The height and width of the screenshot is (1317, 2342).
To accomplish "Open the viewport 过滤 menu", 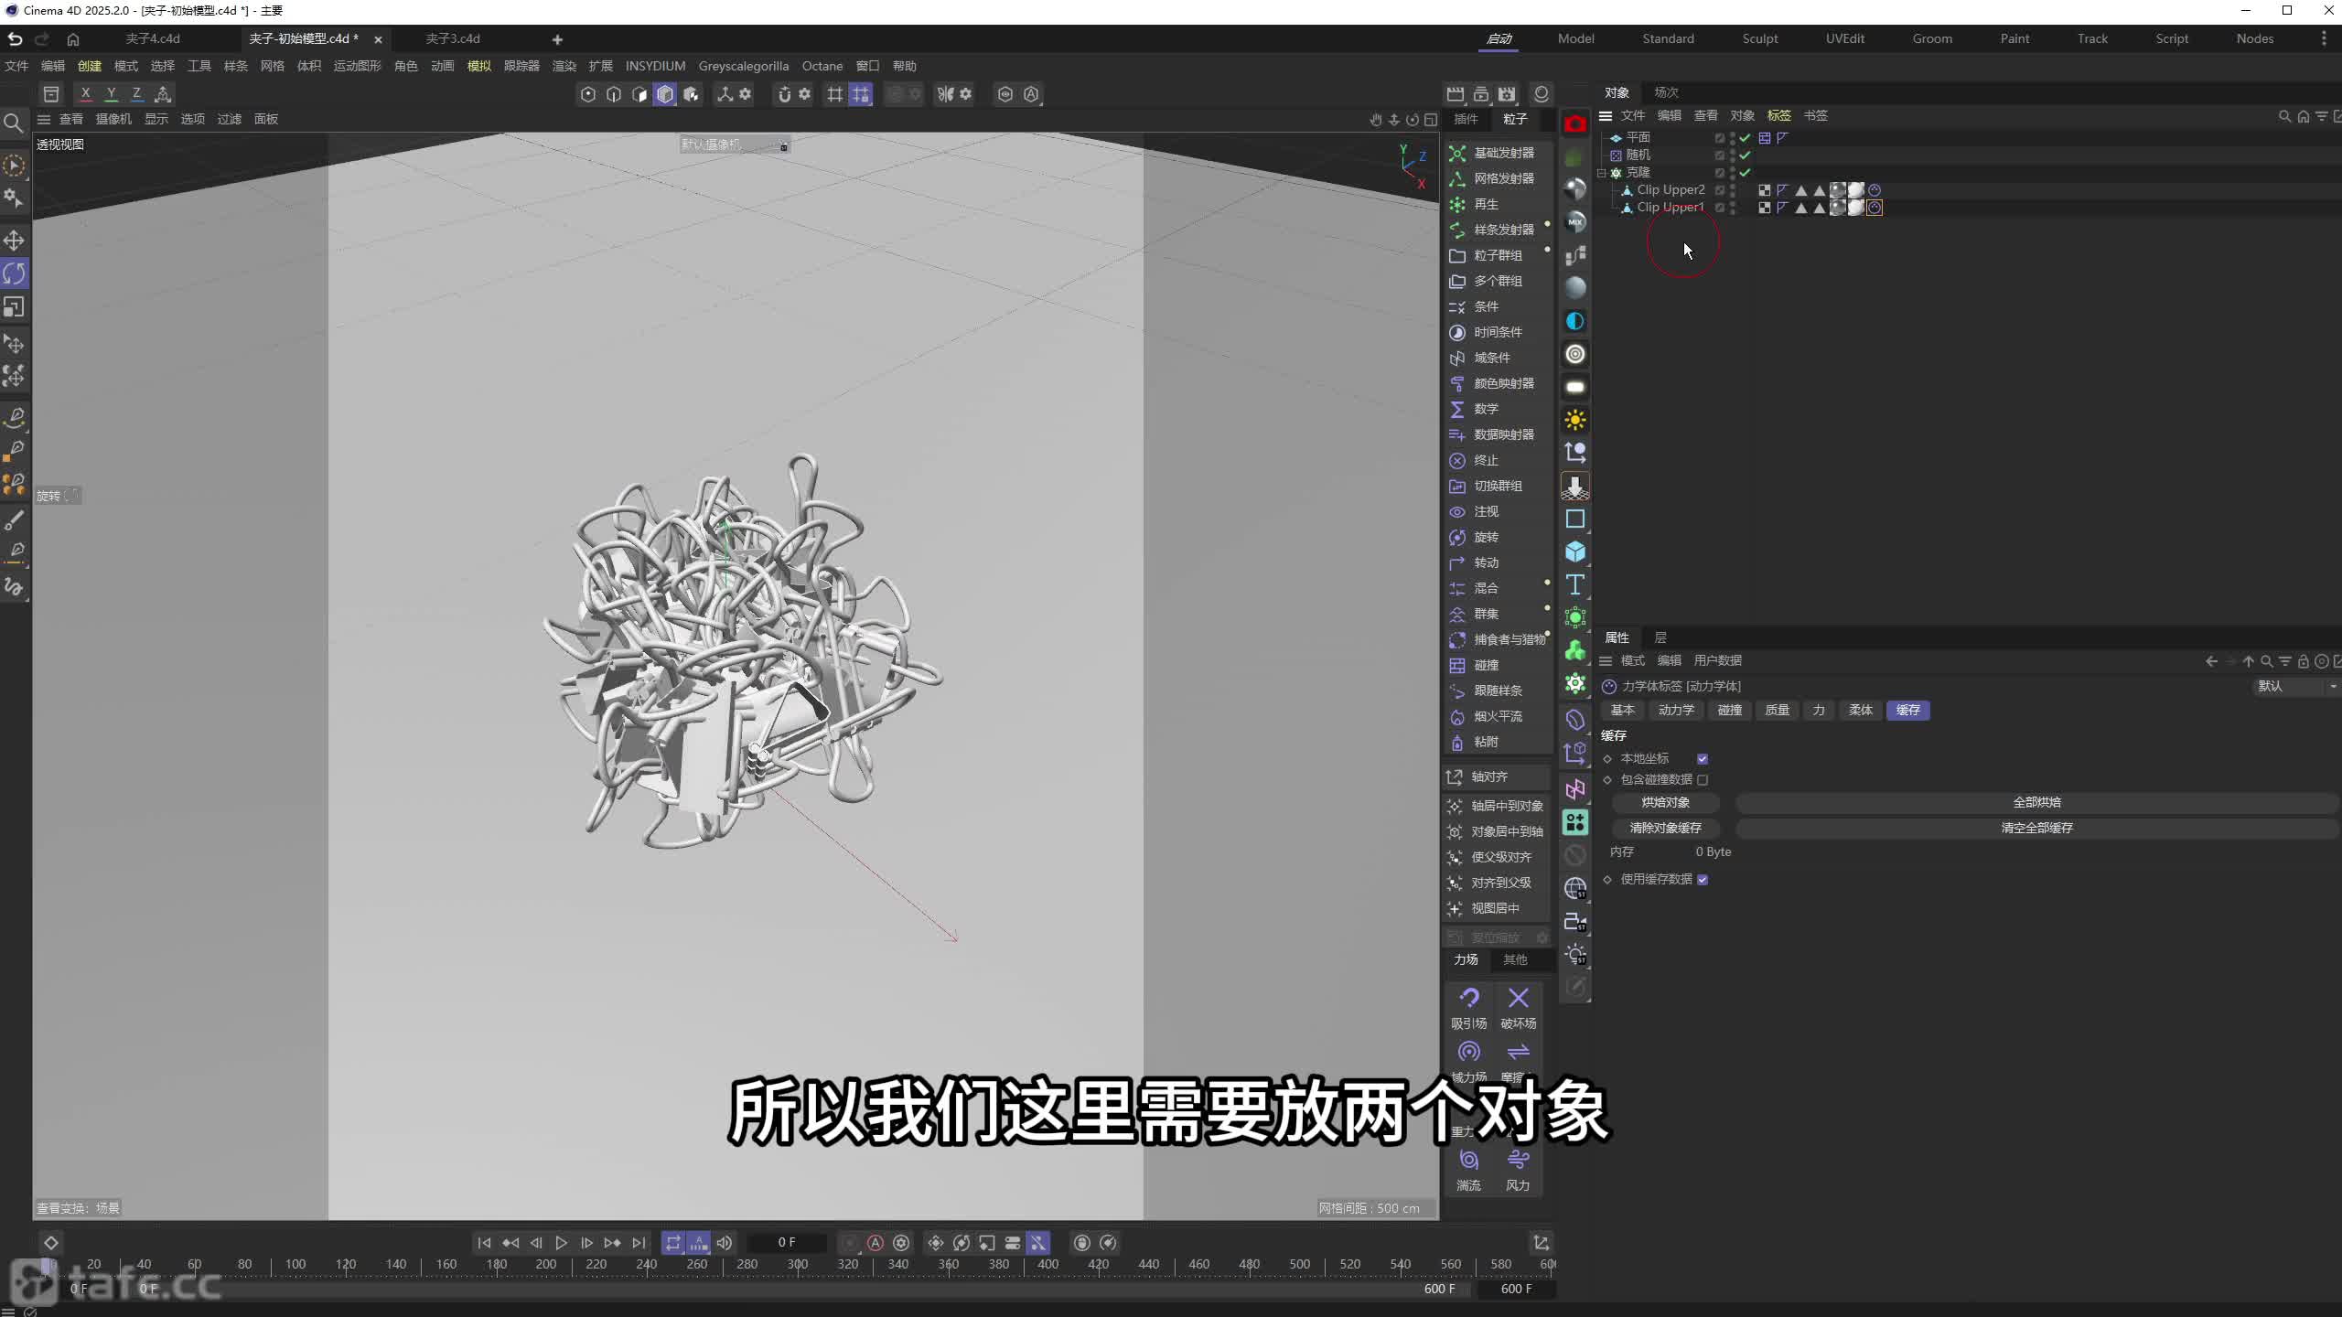I will pyautogui.click(x=229, y=119).
